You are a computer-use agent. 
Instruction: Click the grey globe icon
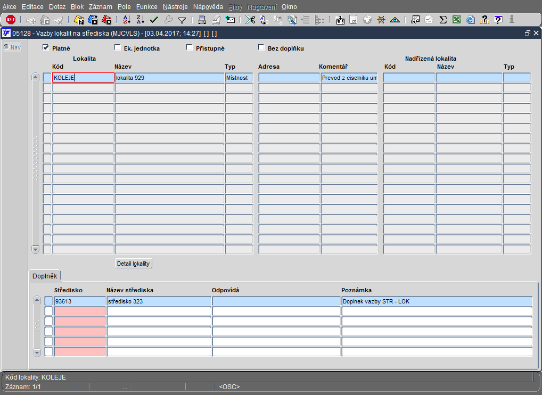tap(367, 20)
